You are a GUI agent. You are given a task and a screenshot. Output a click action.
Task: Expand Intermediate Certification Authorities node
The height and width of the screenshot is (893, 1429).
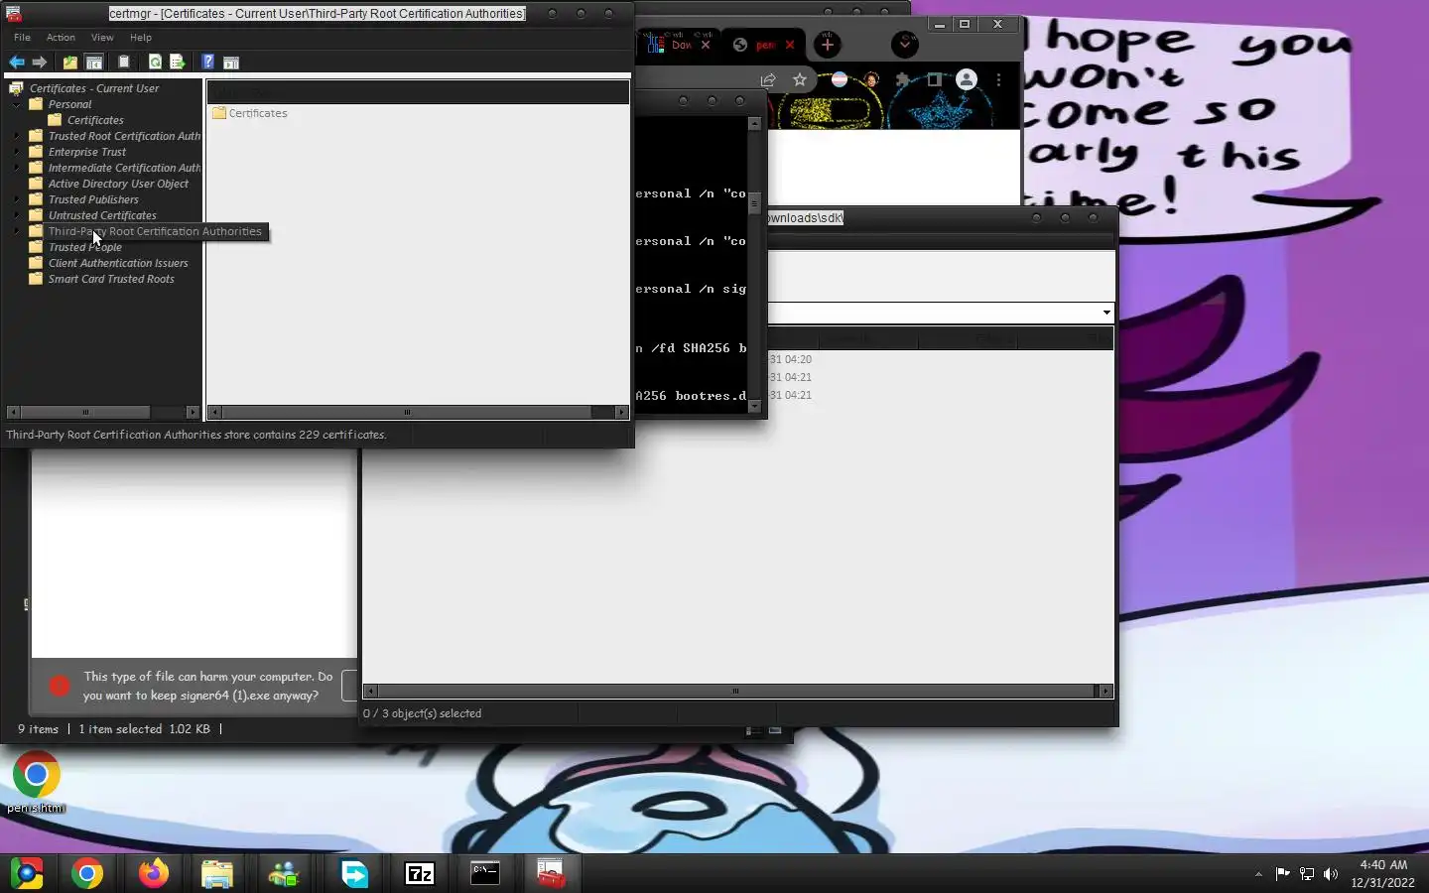tap(17, 168)
